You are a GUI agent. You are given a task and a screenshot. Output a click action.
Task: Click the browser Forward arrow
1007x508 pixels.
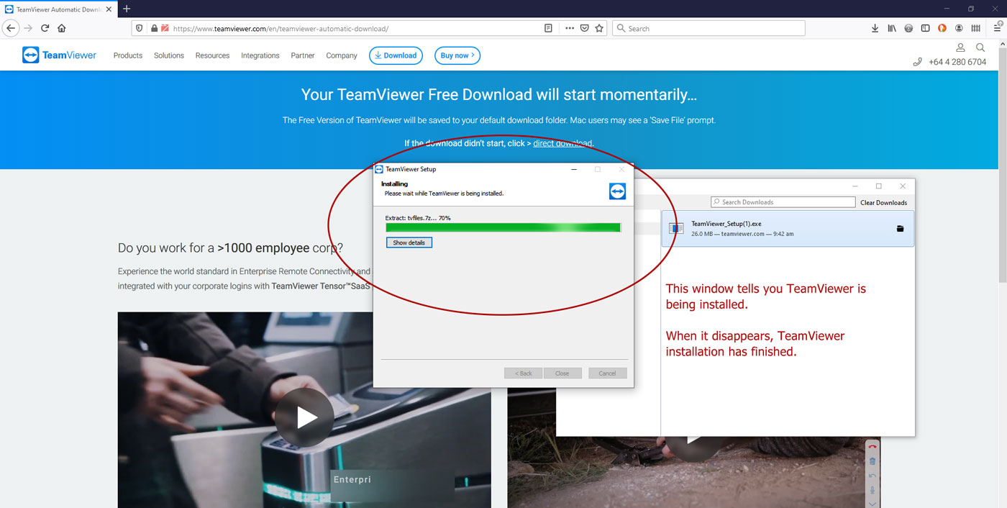tap(28, 28)
